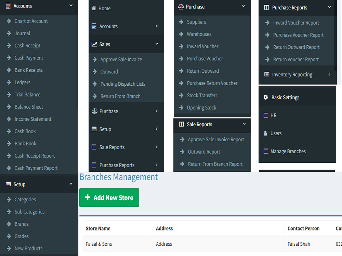The height and width of the screenshot is (256, 342).
Task: Expand the Setup chevron in middle menu
Action: [x=157, y=129]
